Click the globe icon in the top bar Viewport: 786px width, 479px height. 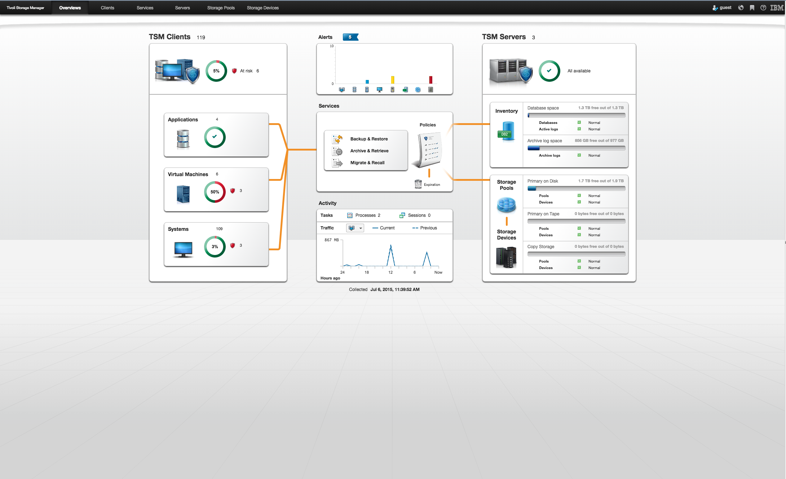pos(741,8)
